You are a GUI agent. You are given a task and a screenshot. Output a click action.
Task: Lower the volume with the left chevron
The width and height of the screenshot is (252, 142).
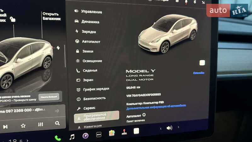coord(161,128)
